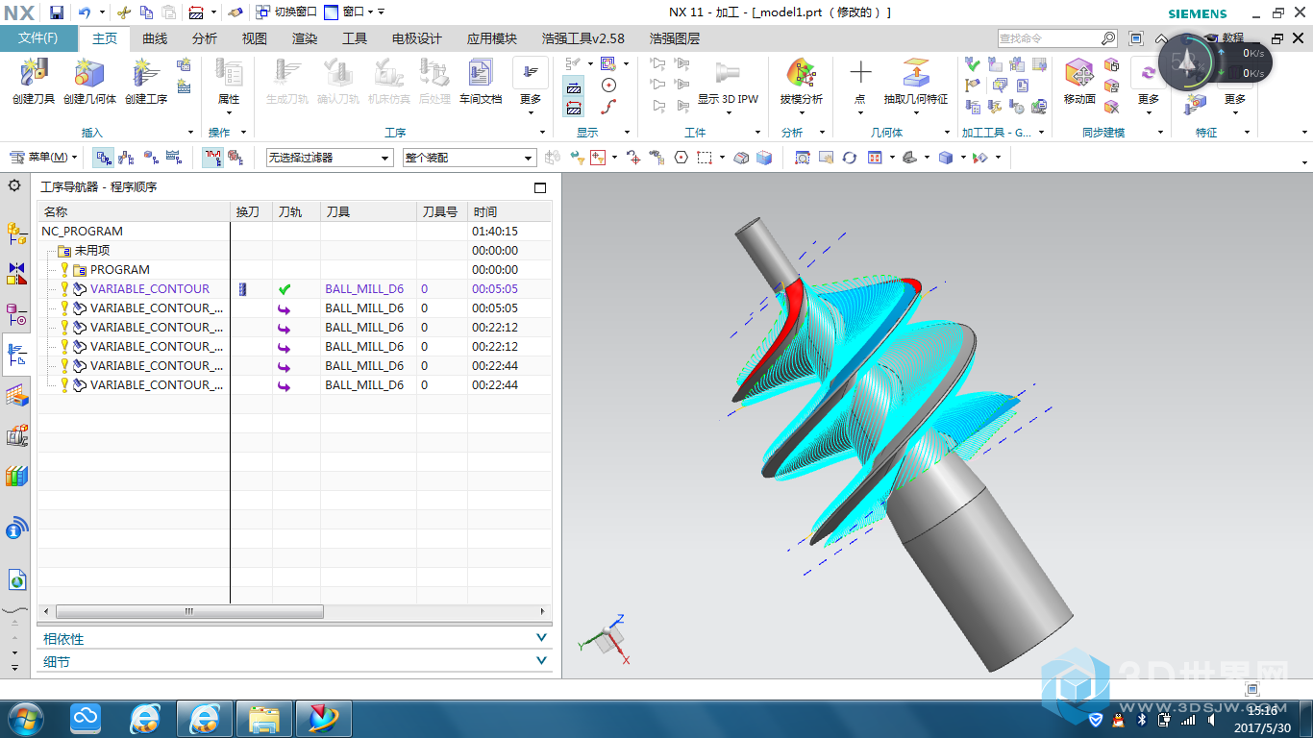
Task: Switch to the 浩强工具v2.58 tab
Action: (583, 38)
